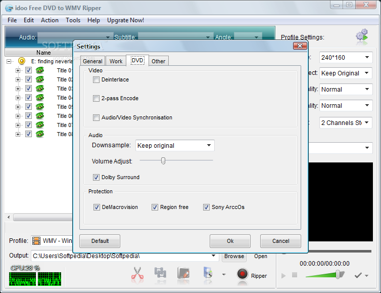Toggle Audio/Video Synchronisation checkbox
This screenshot has height=293, width=381.
pyautogui.click(x=96, y=117)
